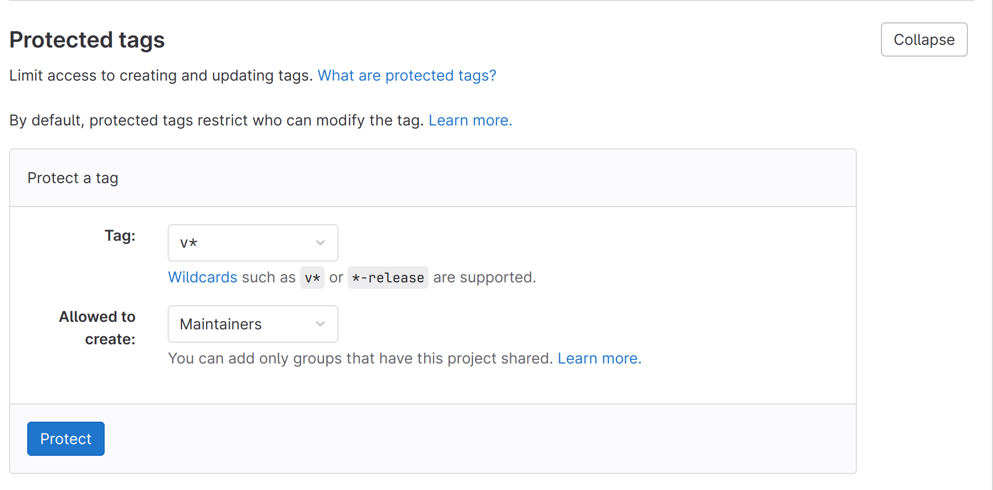Open Learn more link about shared groups
993x490 pixels.
coord(599,359)
